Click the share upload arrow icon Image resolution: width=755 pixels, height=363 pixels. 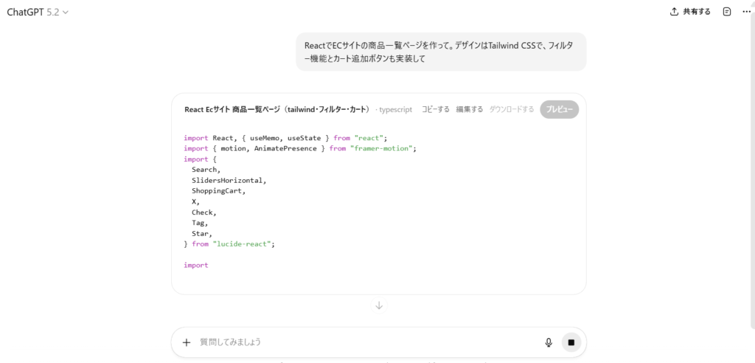[673, 12]
